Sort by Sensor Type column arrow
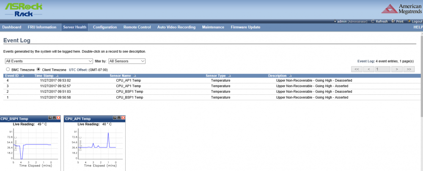The width and height of the screenshot is (423, 171). (x=229, y=76)
